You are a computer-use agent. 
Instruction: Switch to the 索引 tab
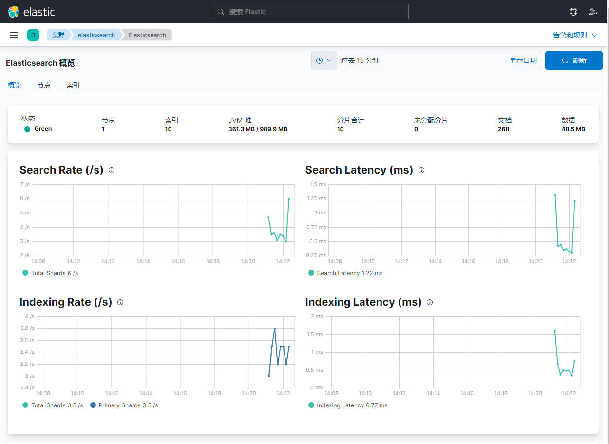pyautogui.click(x=73, y=85)
